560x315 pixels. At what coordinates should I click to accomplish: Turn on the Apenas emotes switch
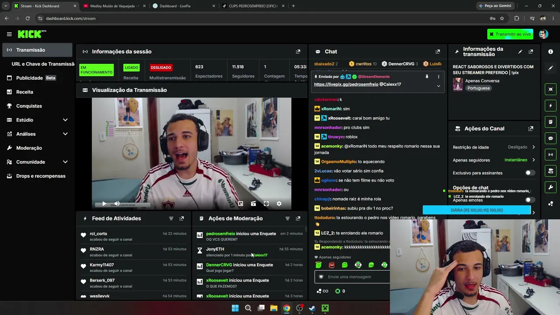pos(529,200)
